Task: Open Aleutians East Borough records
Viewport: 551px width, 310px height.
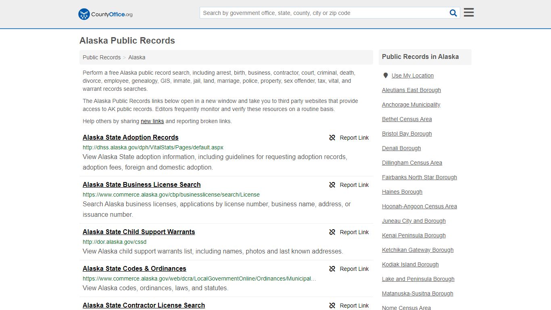Action: [411, 90]
